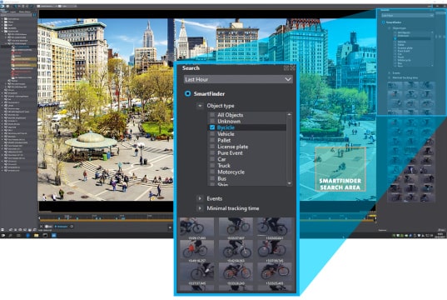
Task: Click the down arrow of the enlarged object list scrollbar
Action: pyautogui.click(x=290, y=183)
